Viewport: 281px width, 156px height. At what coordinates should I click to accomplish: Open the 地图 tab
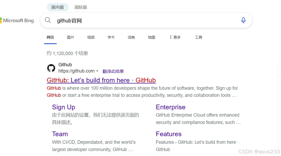click(152, 37)
